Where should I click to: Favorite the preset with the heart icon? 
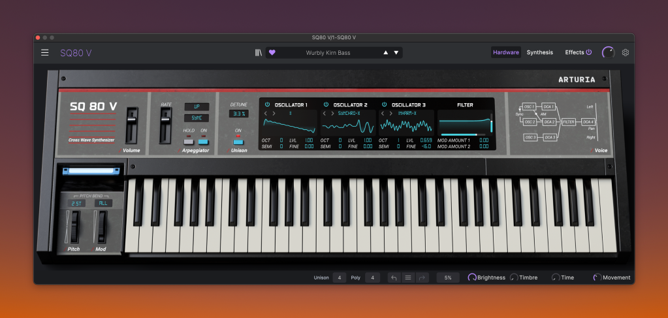pyautogui.click(x=272, y=53)
